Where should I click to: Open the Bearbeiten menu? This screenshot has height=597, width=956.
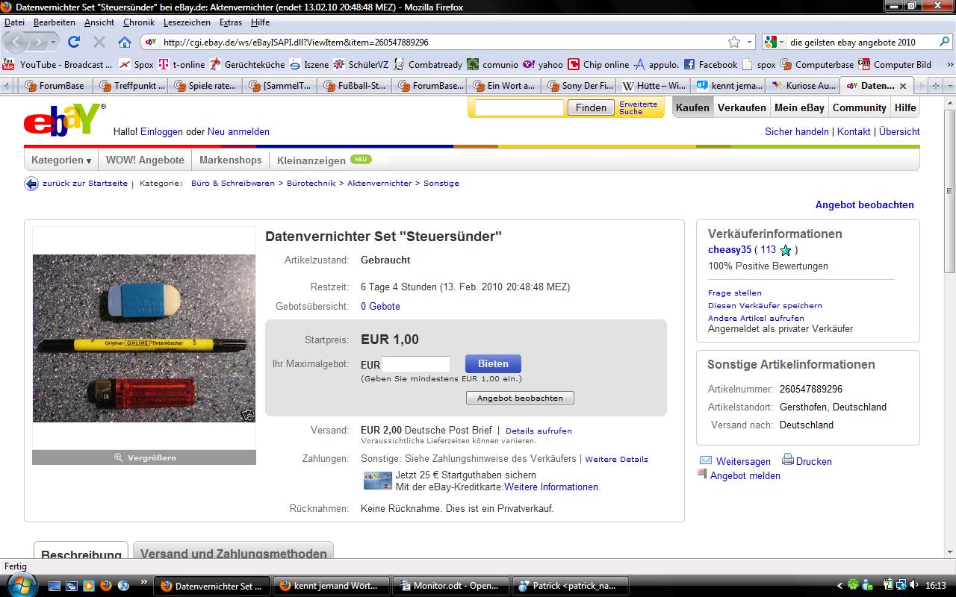pos(54,22)
